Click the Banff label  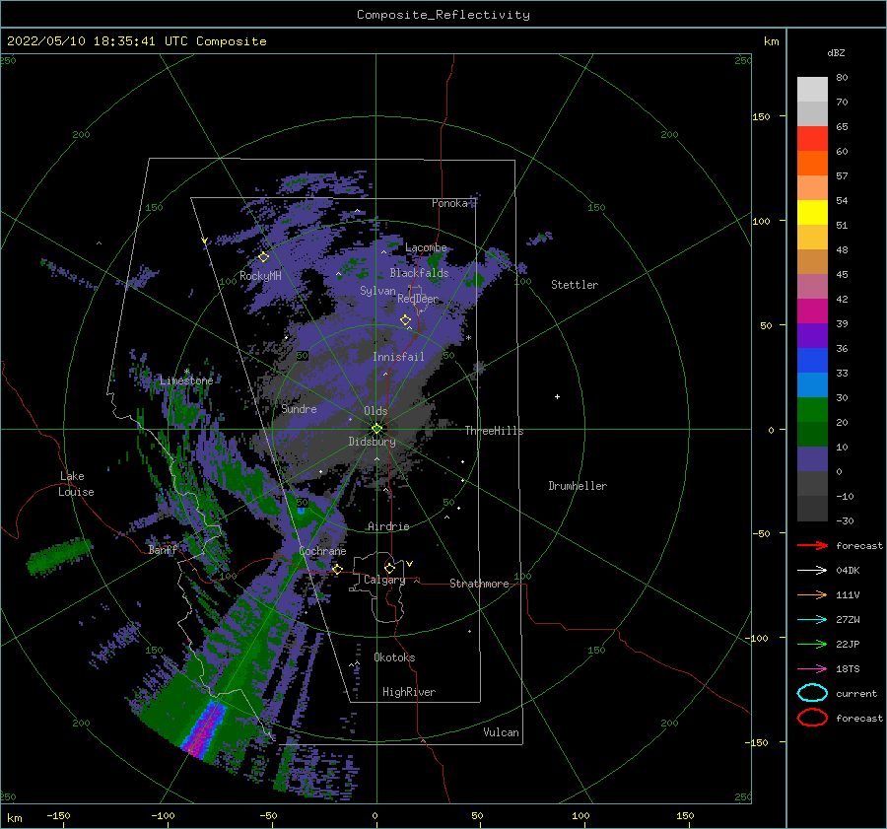[163, 549]
